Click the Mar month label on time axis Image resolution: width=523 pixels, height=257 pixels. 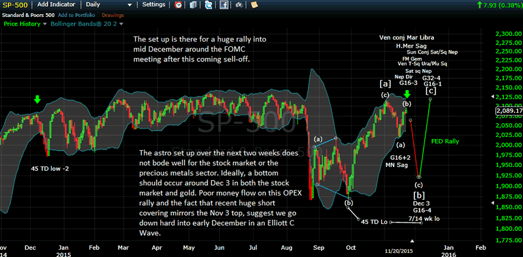[124, 248]
